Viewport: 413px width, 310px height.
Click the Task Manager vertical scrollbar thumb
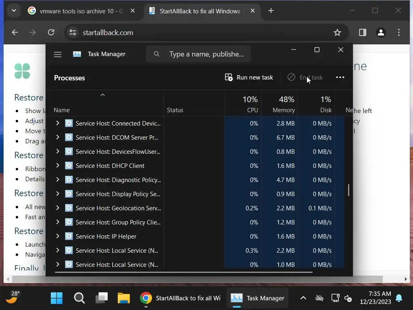point(348,190)
